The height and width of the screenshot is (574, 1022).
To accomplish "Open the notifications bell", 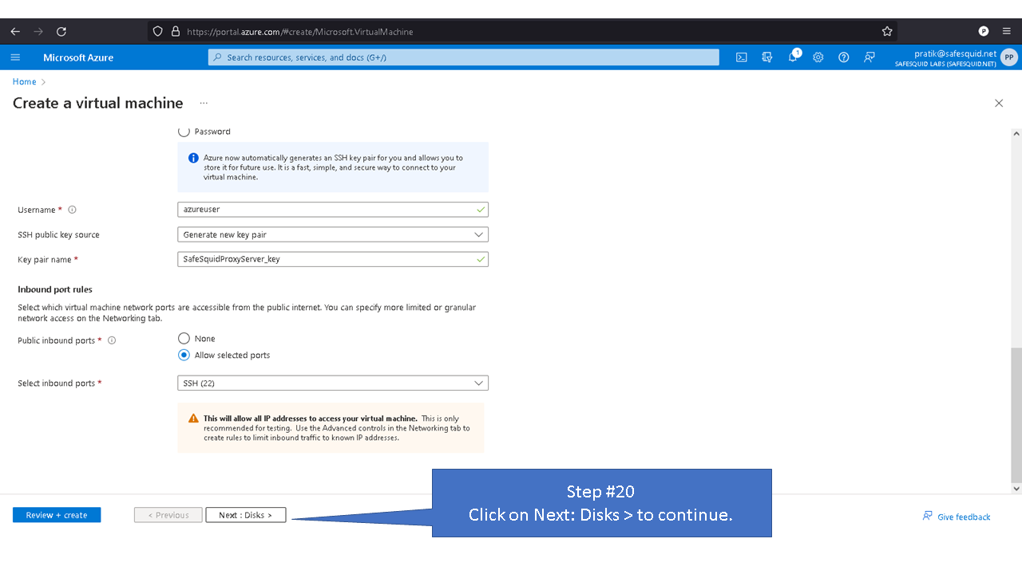I will pyautogui.click(x=793, y=57).
